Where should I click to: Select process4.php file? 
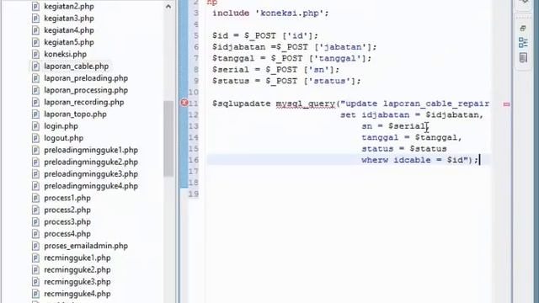pyautogui.click(x=67, y=234)
